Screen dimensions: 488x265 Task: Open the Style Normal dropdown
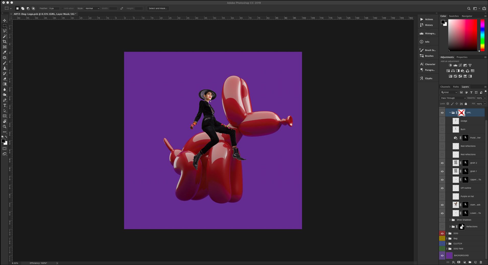pos(92,8)
